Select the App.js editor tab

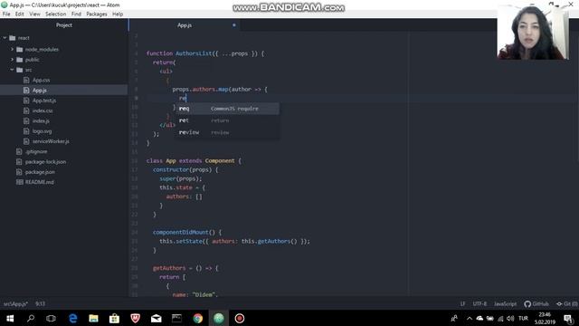[x=185, y=25]
